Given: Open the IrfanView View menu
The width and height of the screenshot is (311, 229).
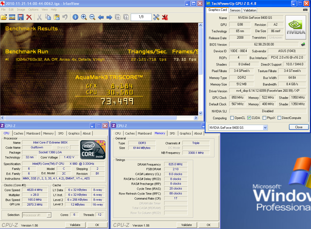Looking at the screenshot, I should pyautogui.click(x=45, y=10).
